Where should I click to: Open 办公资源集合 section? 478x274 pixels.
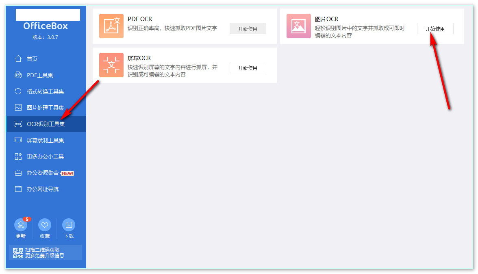(x=46, y=173)
